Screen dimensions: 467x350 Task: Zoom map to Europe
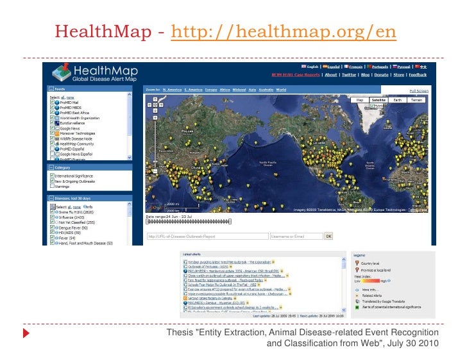click(211, 90)
